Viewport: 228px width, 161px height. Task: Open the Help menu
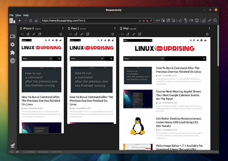point(26,15)
